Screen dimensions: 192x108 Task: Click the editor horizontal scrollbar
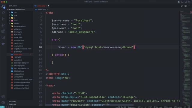pos(89,105)
